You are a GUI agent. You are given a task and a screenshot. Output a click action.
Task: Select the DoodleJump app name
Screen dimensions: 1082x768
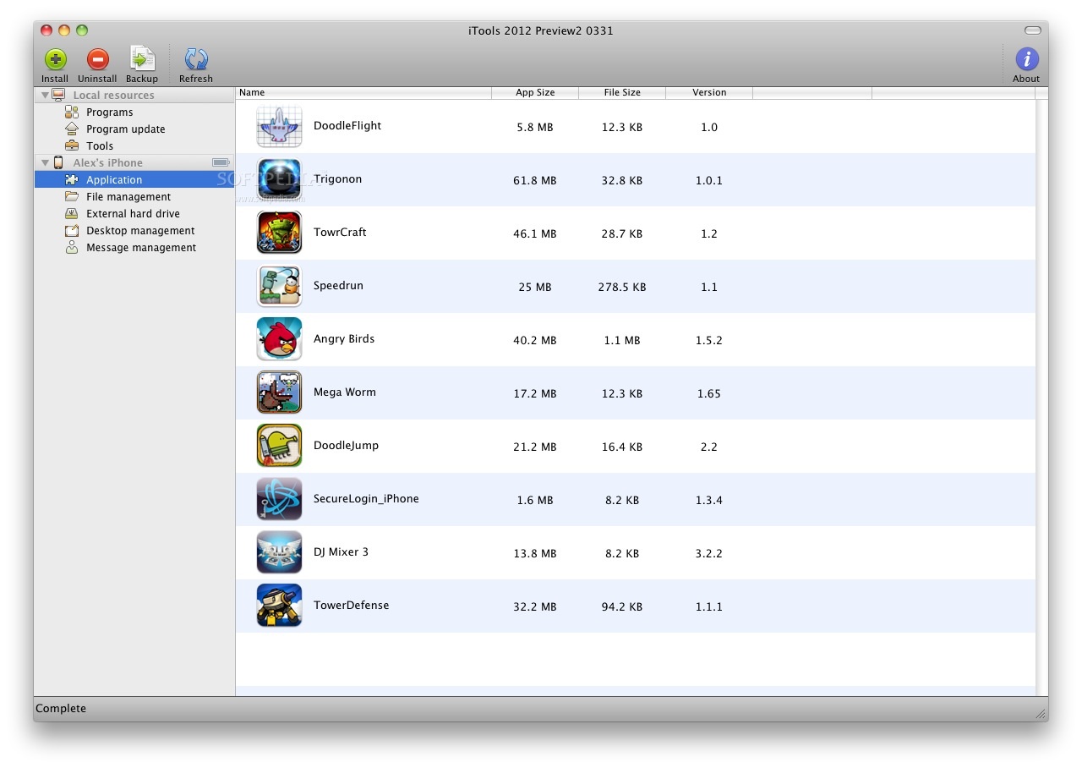click(346, 445)
